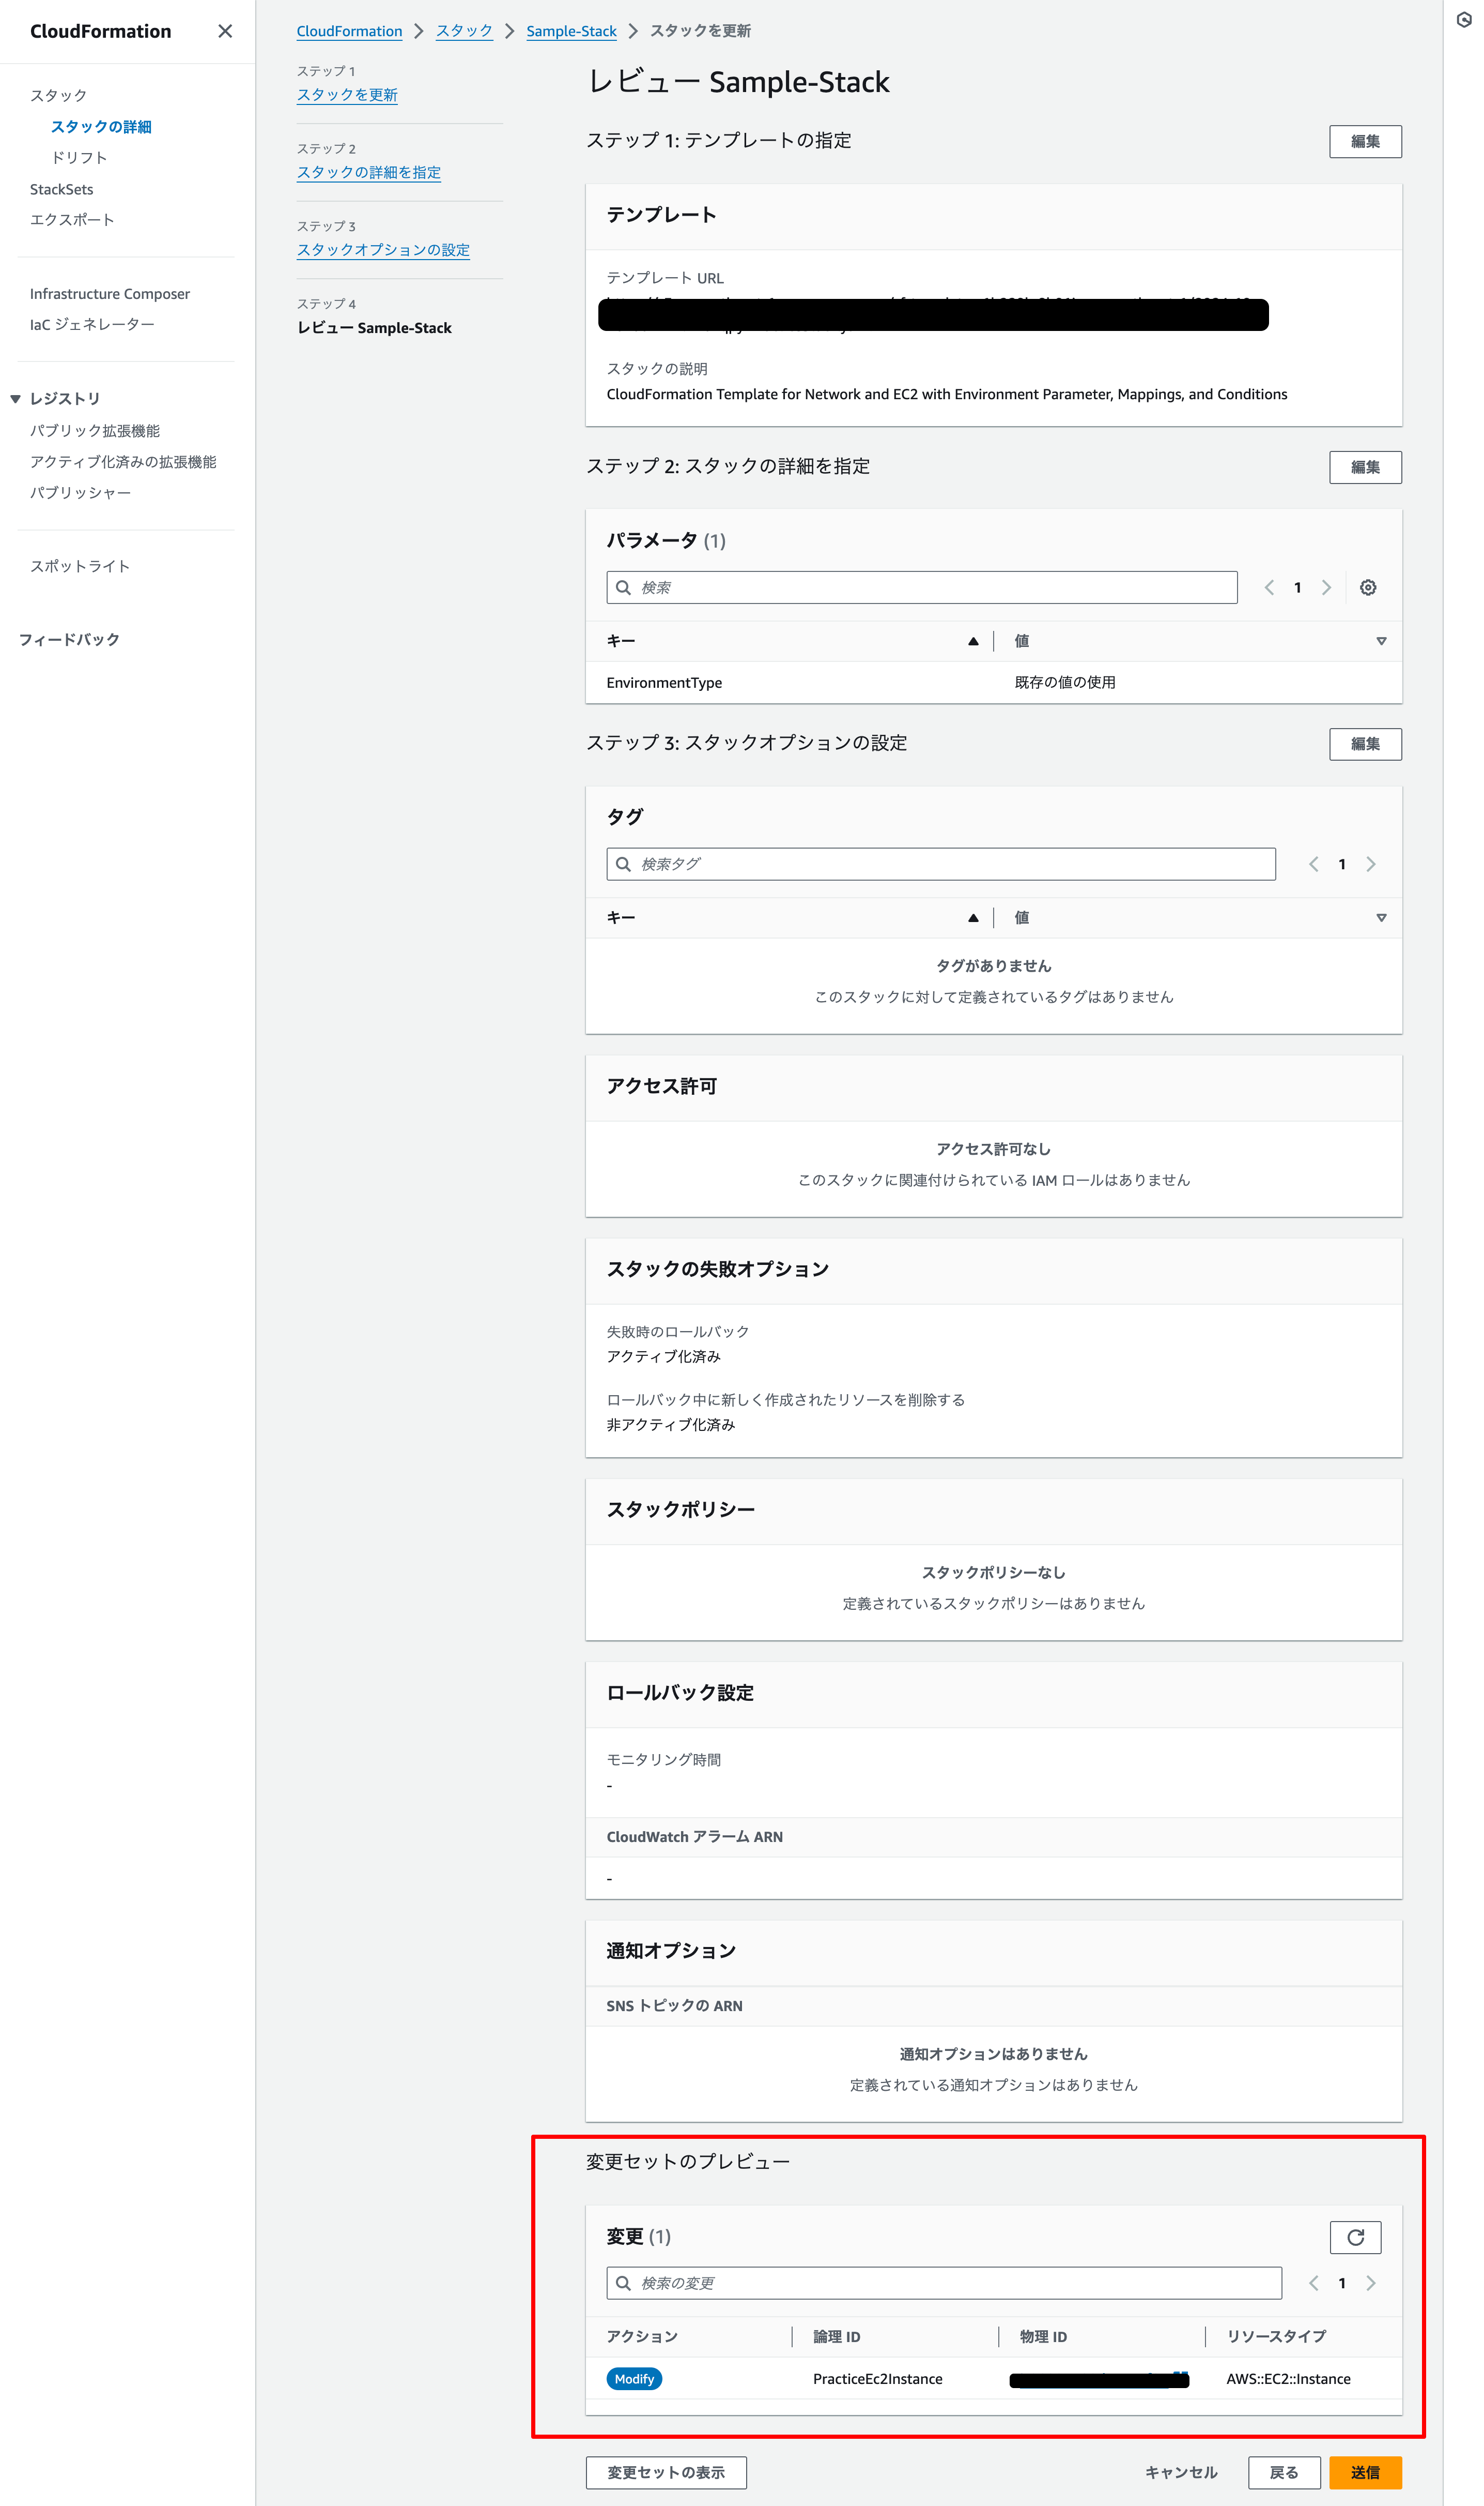Select ドリフト in the sidebar

click(79, 157)
